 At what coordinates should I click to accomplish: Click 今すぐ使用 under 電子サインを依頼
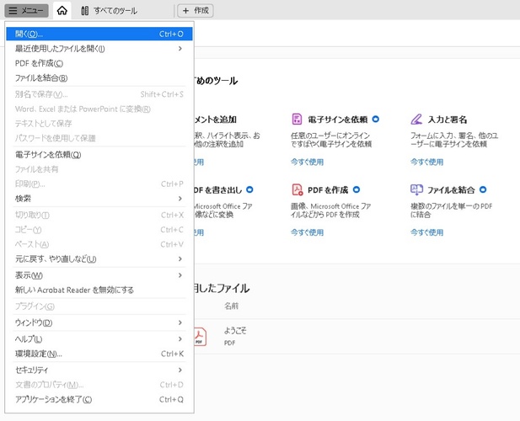pos(307,162)
